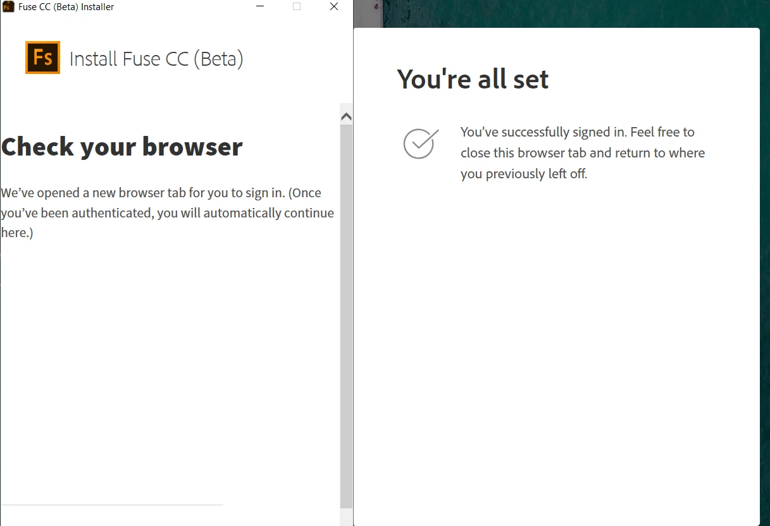Click the checkmark icon beside success message
This screenshot has width=770, height=526.
tap(421, 144)
